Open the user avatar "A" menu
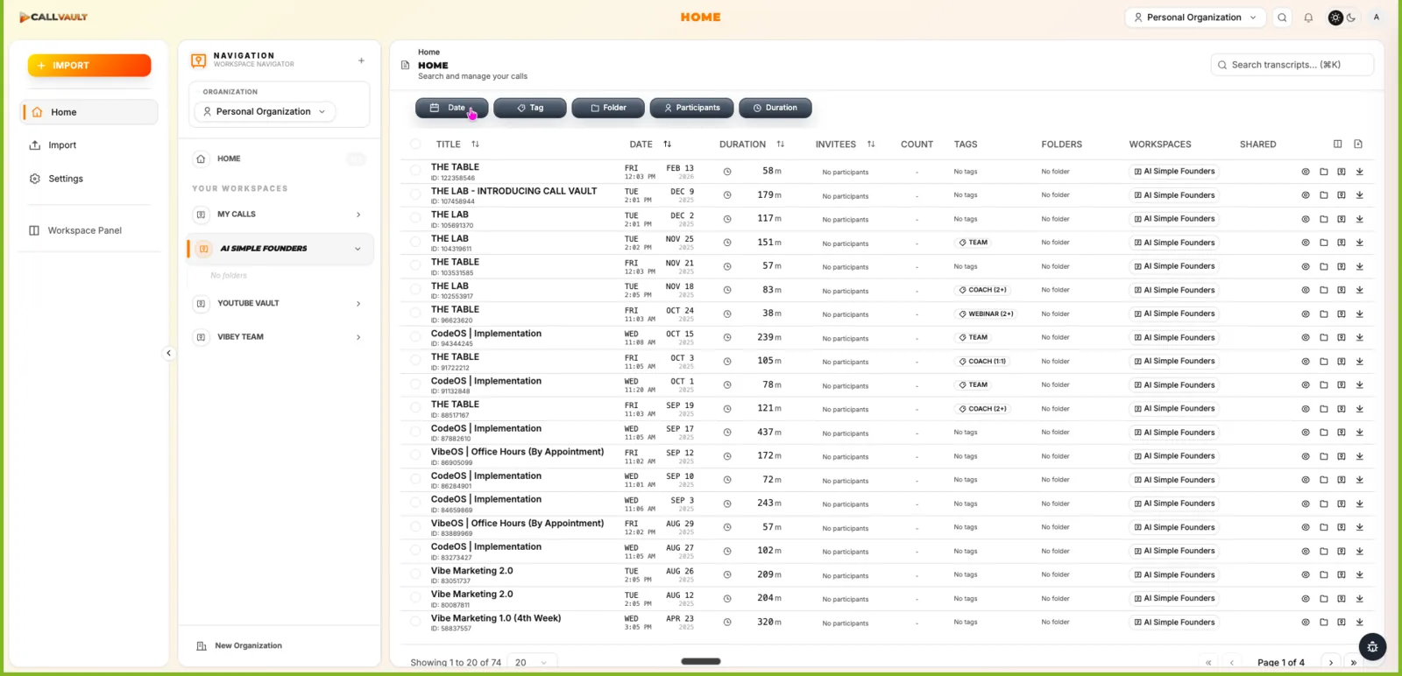The image size is (1402, 676). point(1377,18)
